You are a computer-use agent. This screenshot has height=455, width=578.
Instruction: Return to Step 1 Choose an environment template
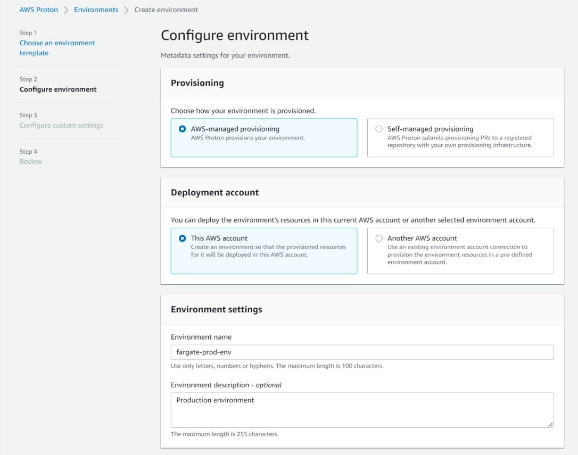coord(57,48)
